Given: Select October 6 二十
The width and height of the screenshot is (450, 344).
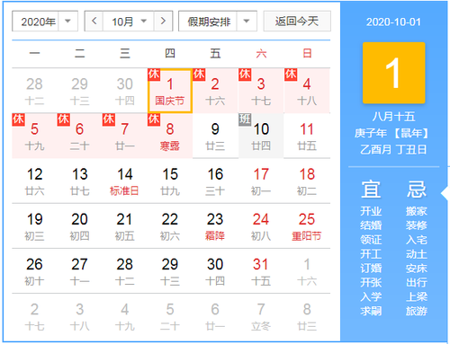Looking at the screenshot, I should tap(79, 136).
